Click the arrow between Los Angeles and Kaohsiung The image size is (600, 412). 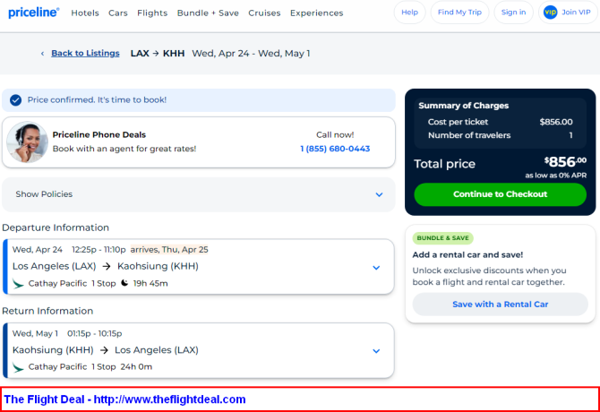pyautogui.click(x=107, y=266)
